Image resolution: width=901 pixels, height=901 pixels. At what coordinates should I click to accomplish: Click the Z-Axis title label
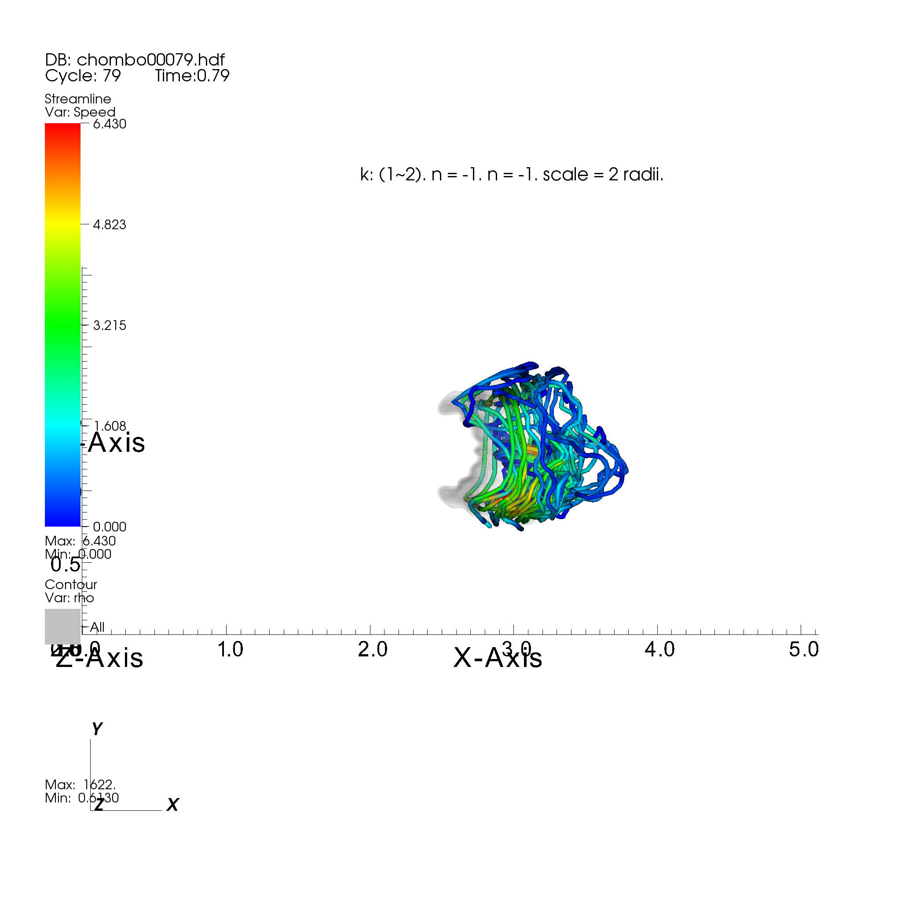(99, 658)
